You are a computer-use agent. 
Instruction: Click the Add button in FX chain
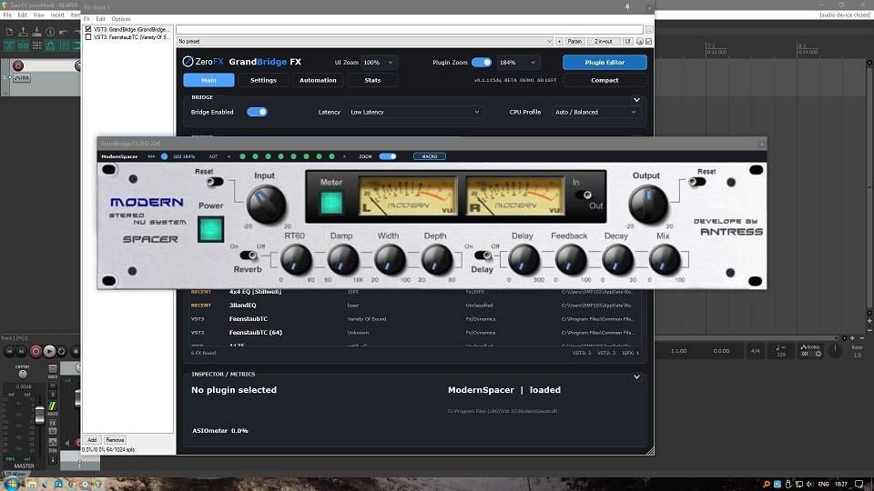pos(92,440)
